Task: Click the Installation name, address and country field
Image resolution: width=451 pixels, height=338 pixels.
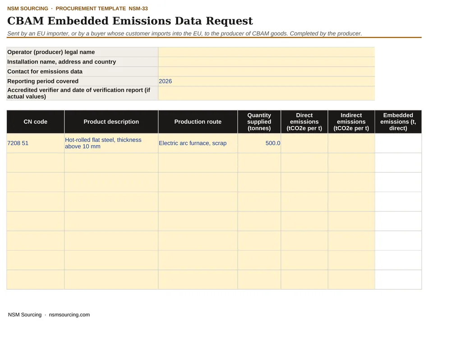Action: [x=267, y=62]
